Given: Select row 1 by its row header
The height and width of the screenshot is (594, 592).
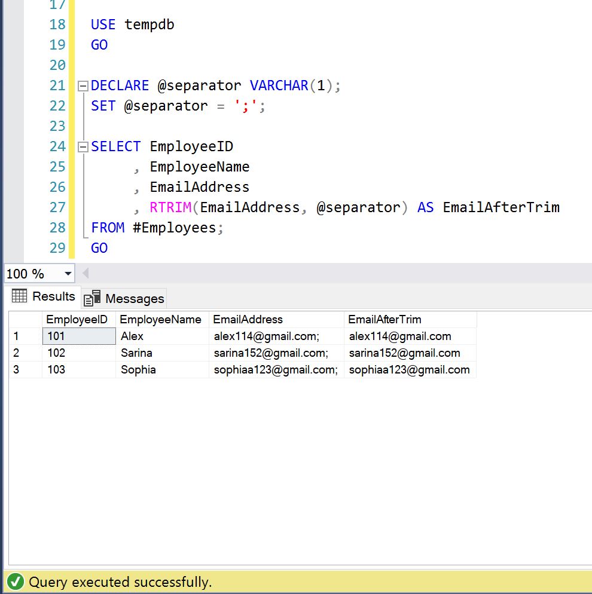Looking at the screenshot, I should coord(25,336).
